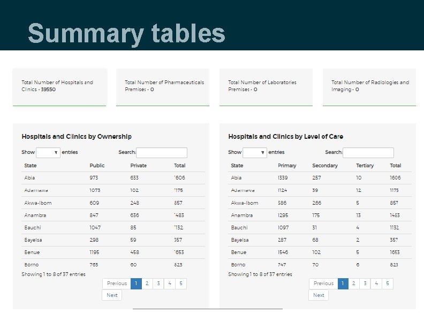Click Previous under Level of Care table

[323, 284]
